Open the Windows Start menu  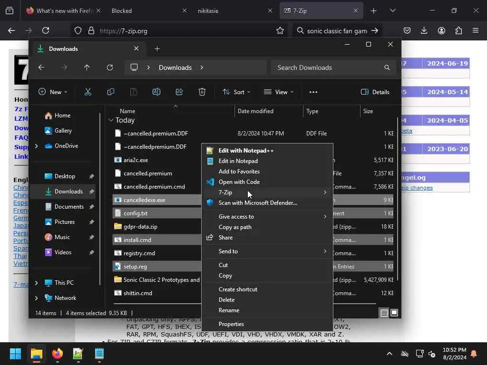tap(15, 354)
